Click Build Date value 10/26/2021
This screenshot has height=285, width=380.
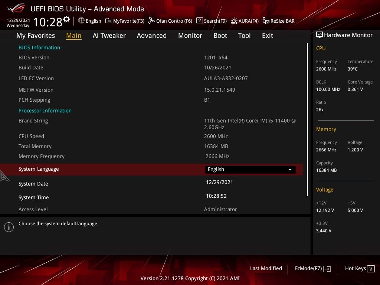(217, 68)
